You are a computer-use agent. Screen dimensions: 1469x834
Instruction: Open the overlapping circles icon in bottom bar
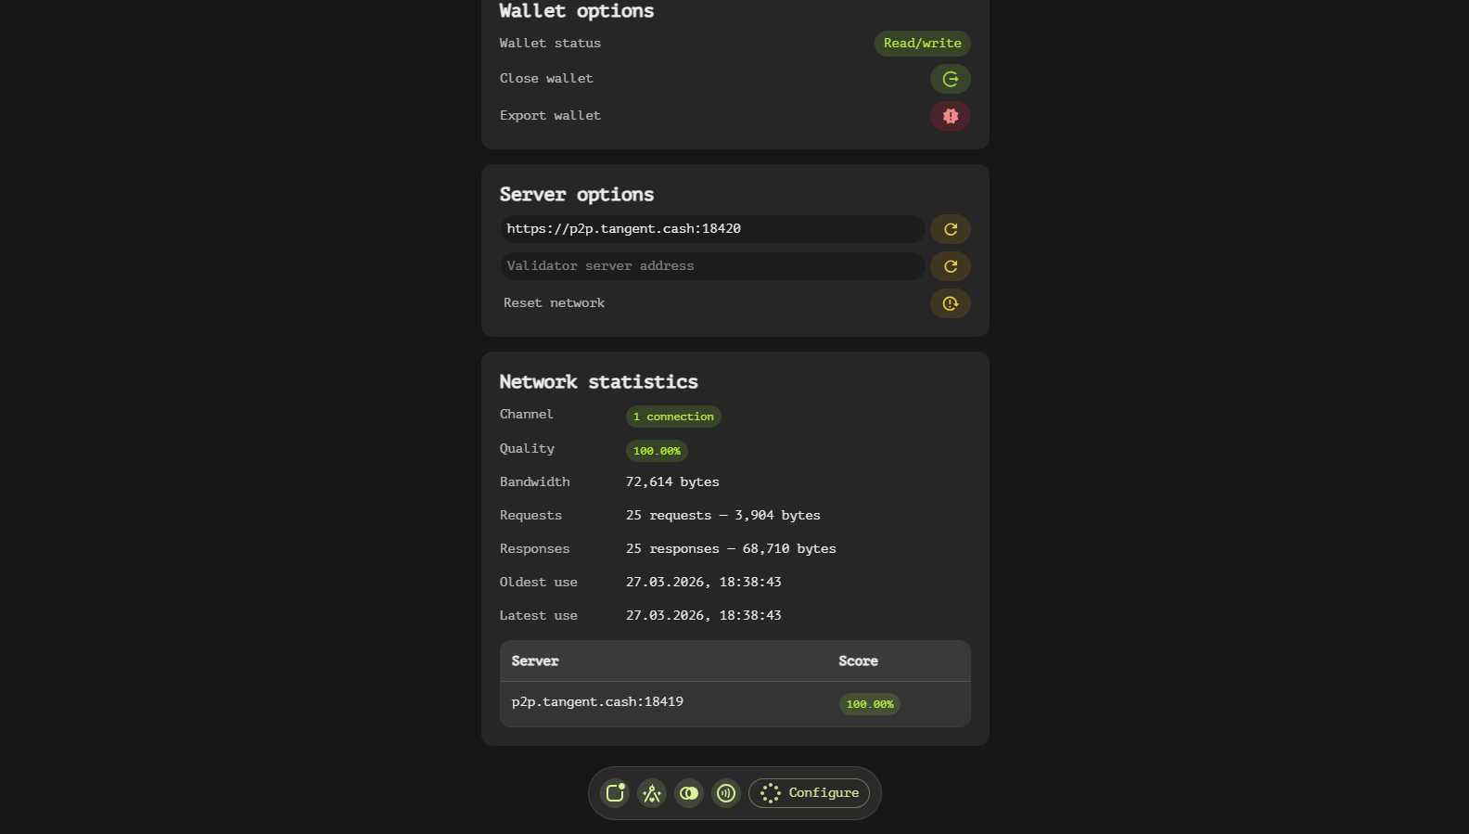click(x=689, y=793)
